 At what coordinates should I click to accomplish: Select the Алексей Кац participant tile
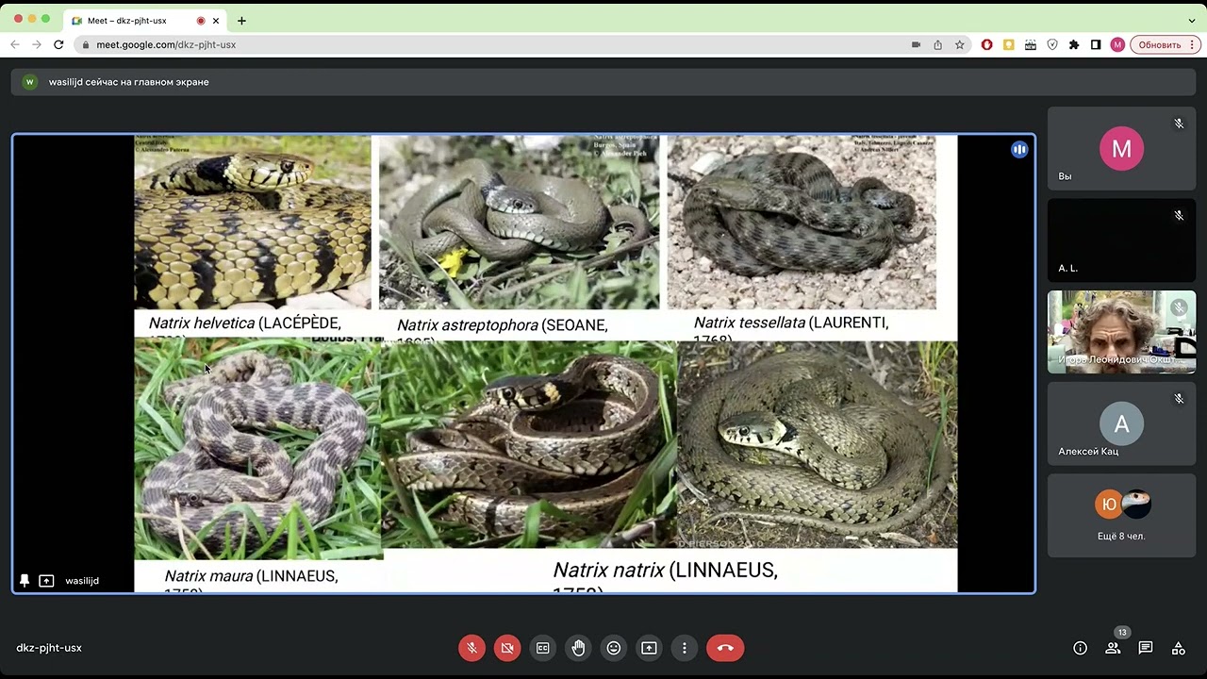coord(1121,423)
